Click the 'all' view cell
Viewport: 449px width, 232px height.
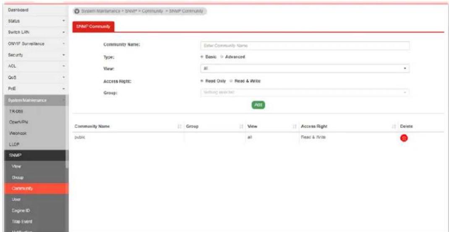[x=249, y=137]
